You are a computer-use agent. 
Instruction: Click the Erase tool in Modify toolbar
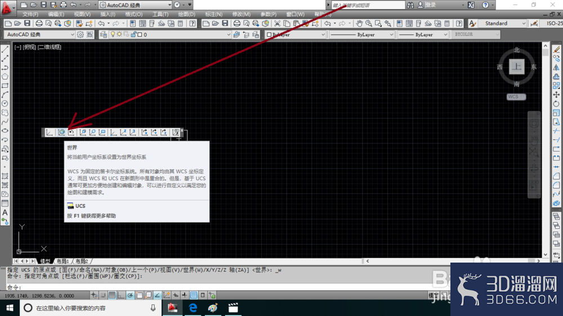[x=556, y=49]
